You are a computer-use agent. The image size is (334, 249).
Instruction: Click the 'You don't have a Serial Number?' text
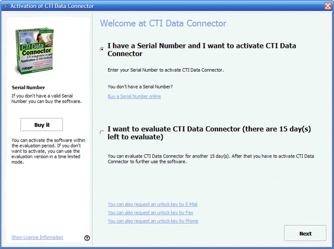coord(140,86)
